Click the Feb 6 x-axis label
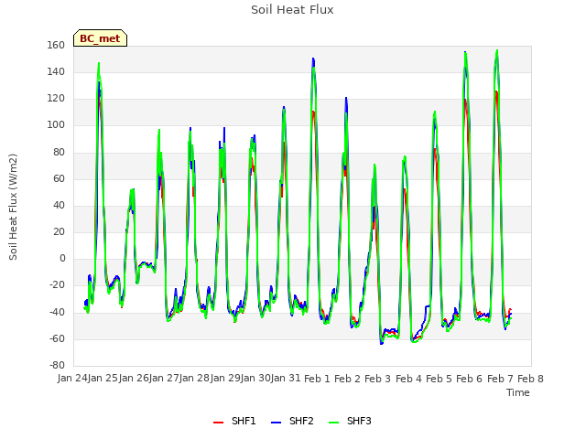Screen dimensions: 586x439 [x=469, y=379]
